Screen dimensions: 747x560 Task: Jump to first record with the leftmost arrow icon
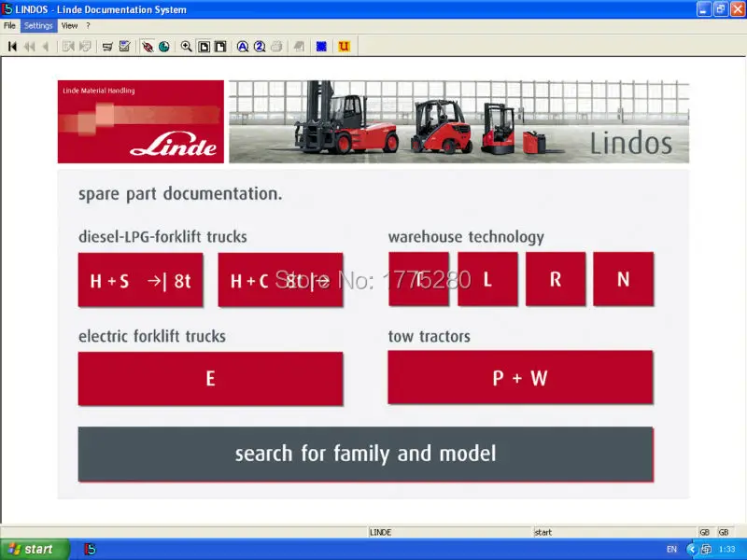pyautogui.click(x=10, y=46)
